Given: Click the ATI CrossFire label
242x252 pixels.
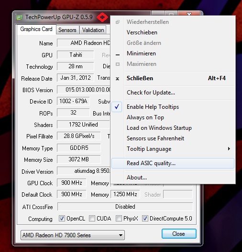Looking at the screenshot, I should [x=37, y=207].
